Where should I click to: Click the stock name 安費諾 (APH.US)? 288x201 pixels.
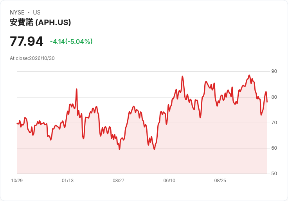pyautogui.click(x=40, y=22)
